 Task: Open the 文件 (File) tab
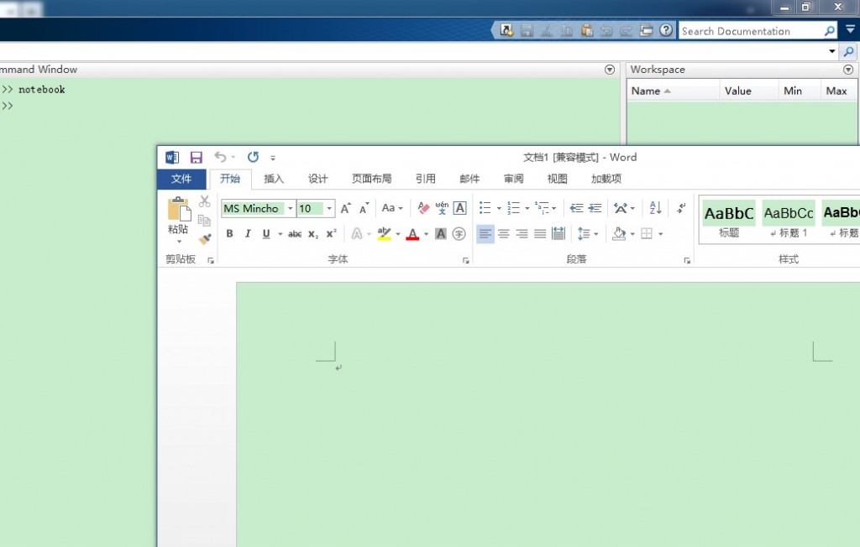181,179
